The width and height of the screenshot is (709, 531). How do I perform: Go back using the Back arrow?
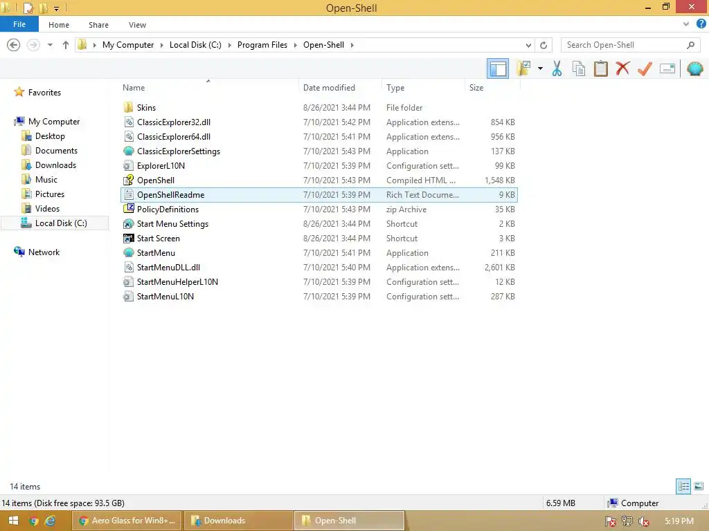coord(14,45)
